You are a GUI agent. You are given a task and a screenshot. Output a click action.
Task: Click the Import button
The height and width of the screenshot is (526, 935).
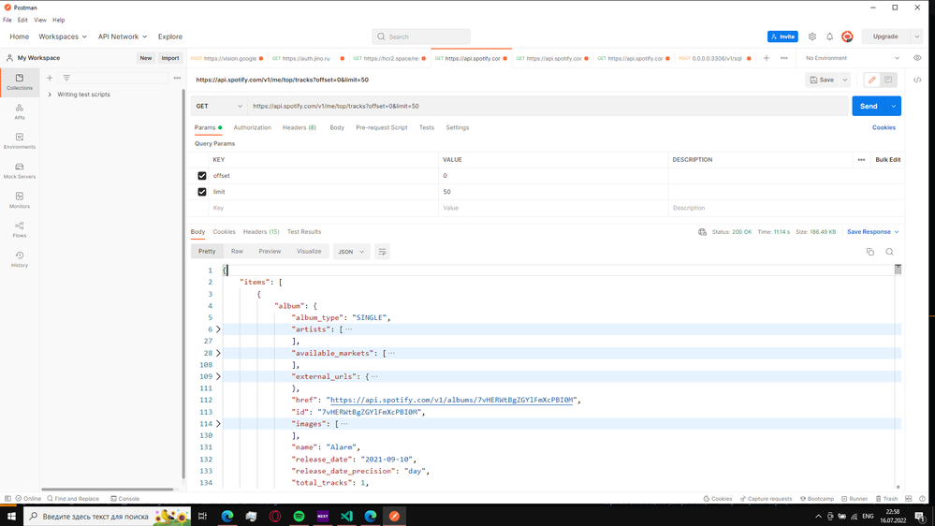coord(170,58)
